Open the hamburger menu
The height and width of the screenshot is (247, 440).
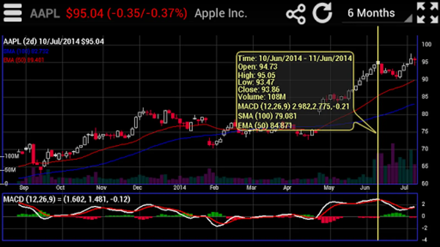[12, 13]
